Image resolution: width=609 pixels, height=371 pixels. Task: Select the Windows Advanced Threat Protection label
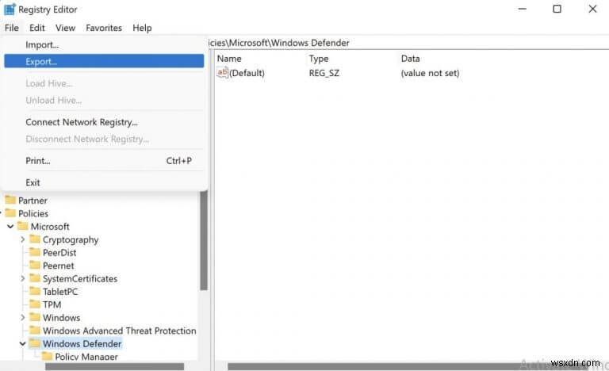coord(119,331)
